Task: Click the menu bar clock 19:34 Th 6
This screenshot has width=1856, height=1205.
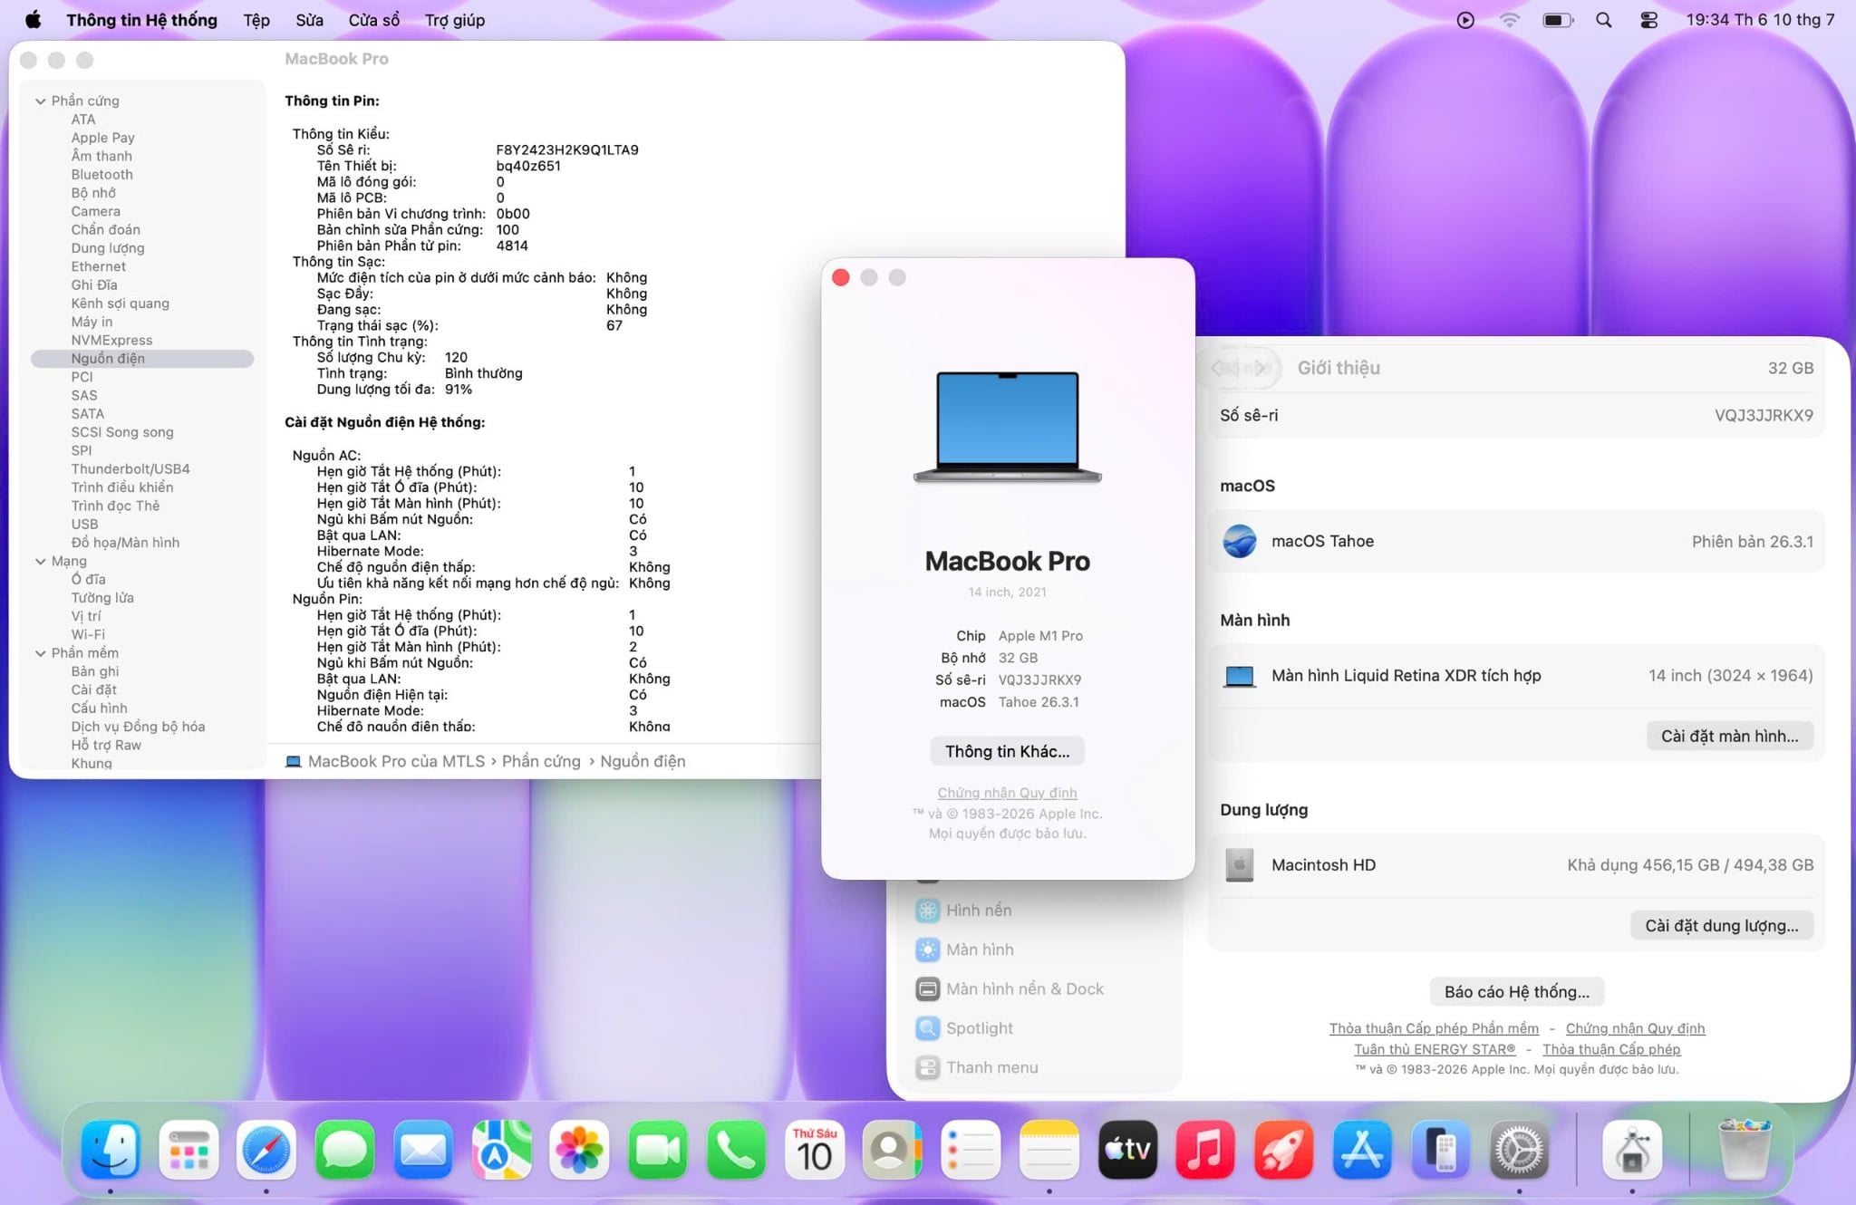Action: 1760,20
